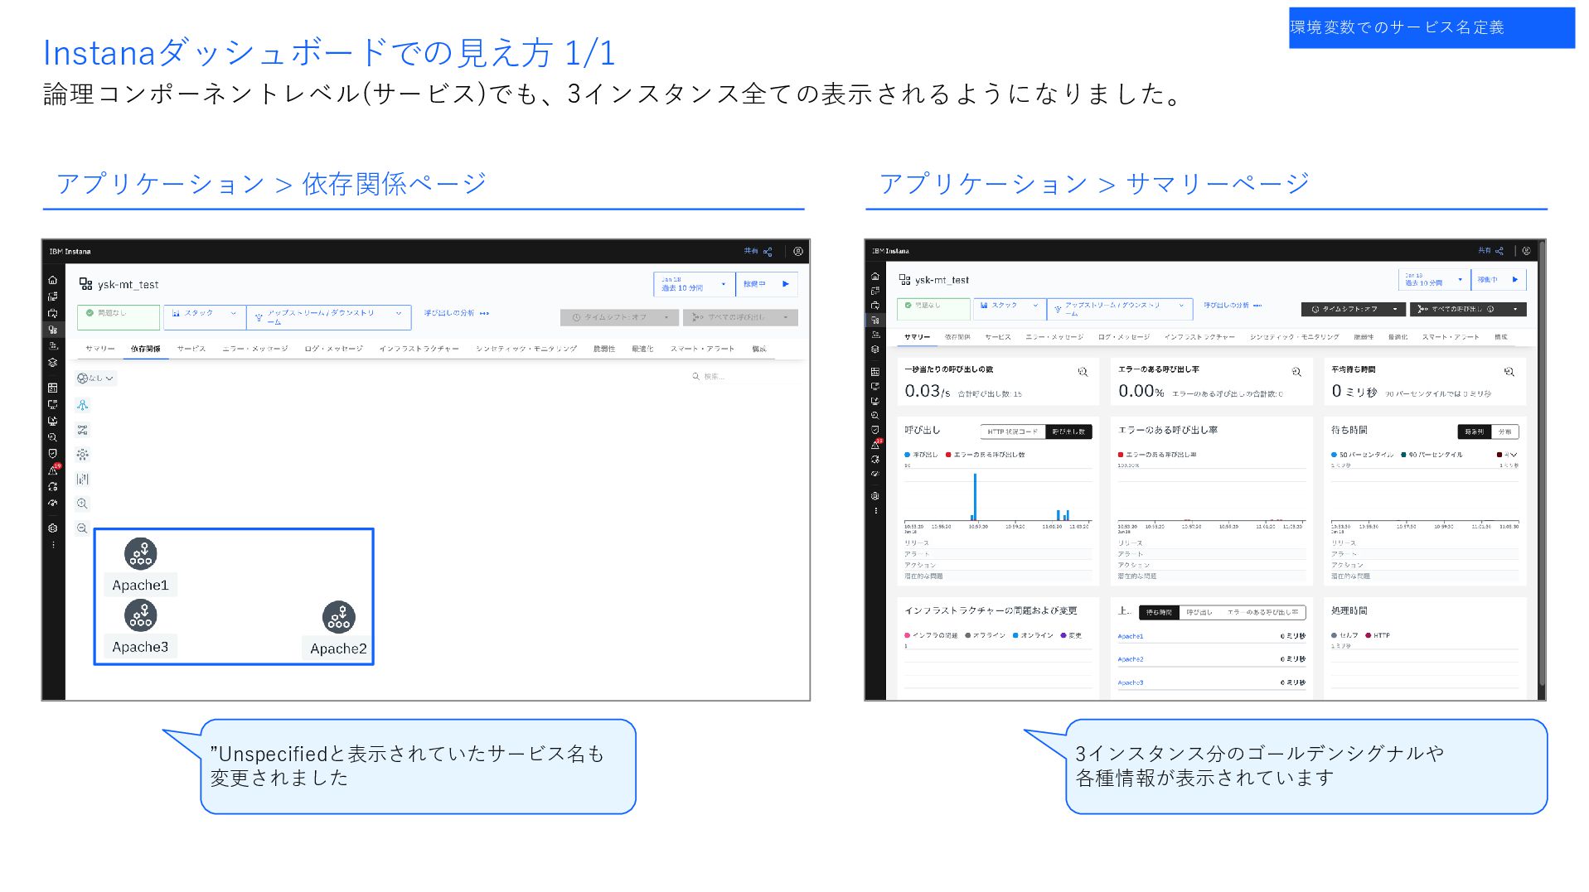Open スタック dropdown on dependency page

205,317
